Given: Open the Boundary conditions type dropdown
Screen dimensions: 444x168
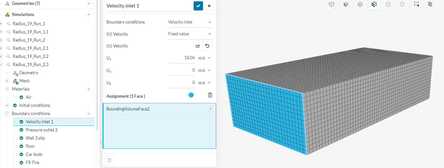Looking at the screenshot, I should 190,22.
